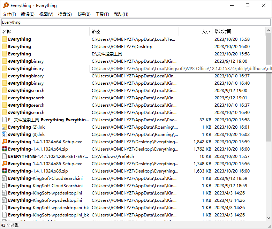Click the size value 1,842 KB
The image size is (272, 229).
203,142
